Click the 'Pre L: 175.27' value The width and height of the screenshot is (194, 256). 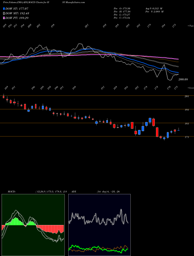pos(122,15)
